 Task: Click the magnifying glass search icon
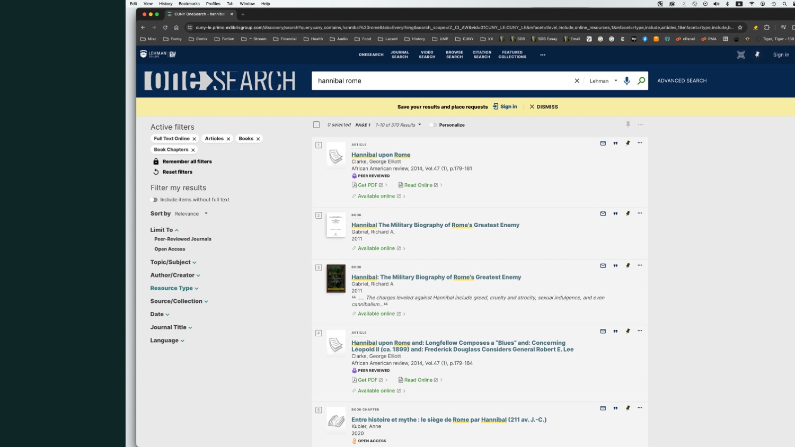pyautogui.click(x=641, y=81)
